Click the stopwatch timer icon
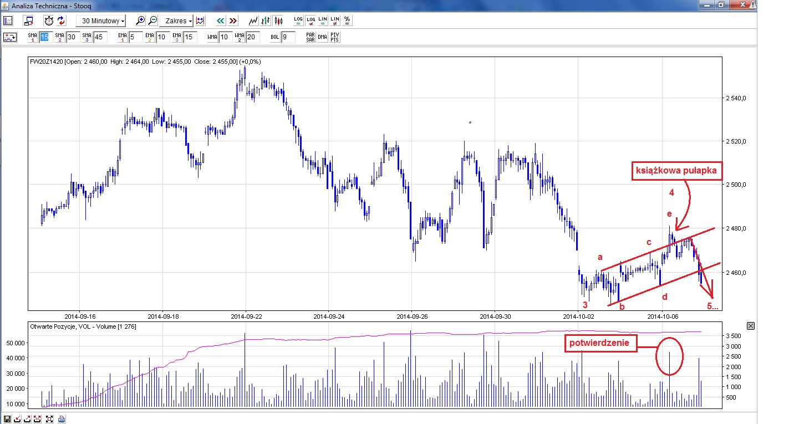Viewport: 794px width, 424px height. (49, 21)
